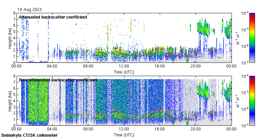This screenshot has width=258, height=139.
Task: Click the 10^-6 label of bottom colorbar
Action: pyautogui.click(x=245, y=109)
